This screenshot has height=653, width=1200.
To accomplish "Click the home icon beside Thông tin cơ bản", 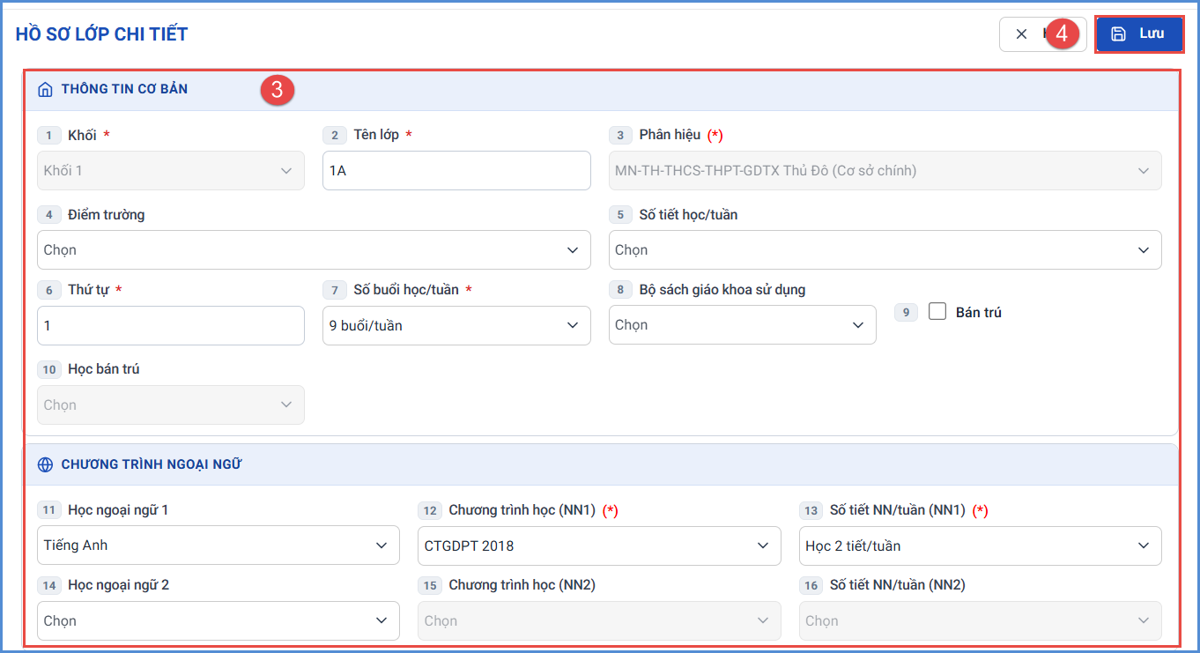I will pos(45,90).
